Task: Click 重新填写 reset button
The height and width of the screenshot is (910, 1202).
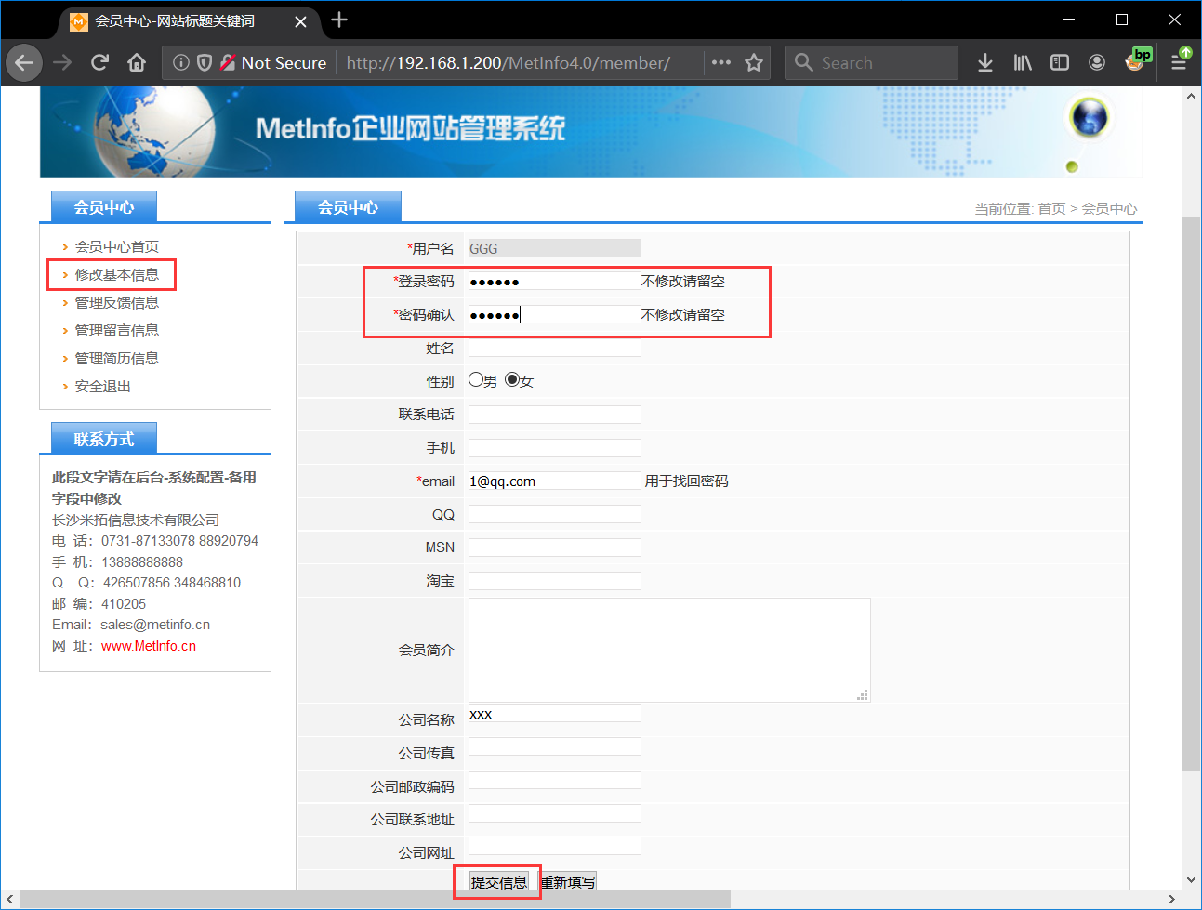Action: tap(568, 882)
